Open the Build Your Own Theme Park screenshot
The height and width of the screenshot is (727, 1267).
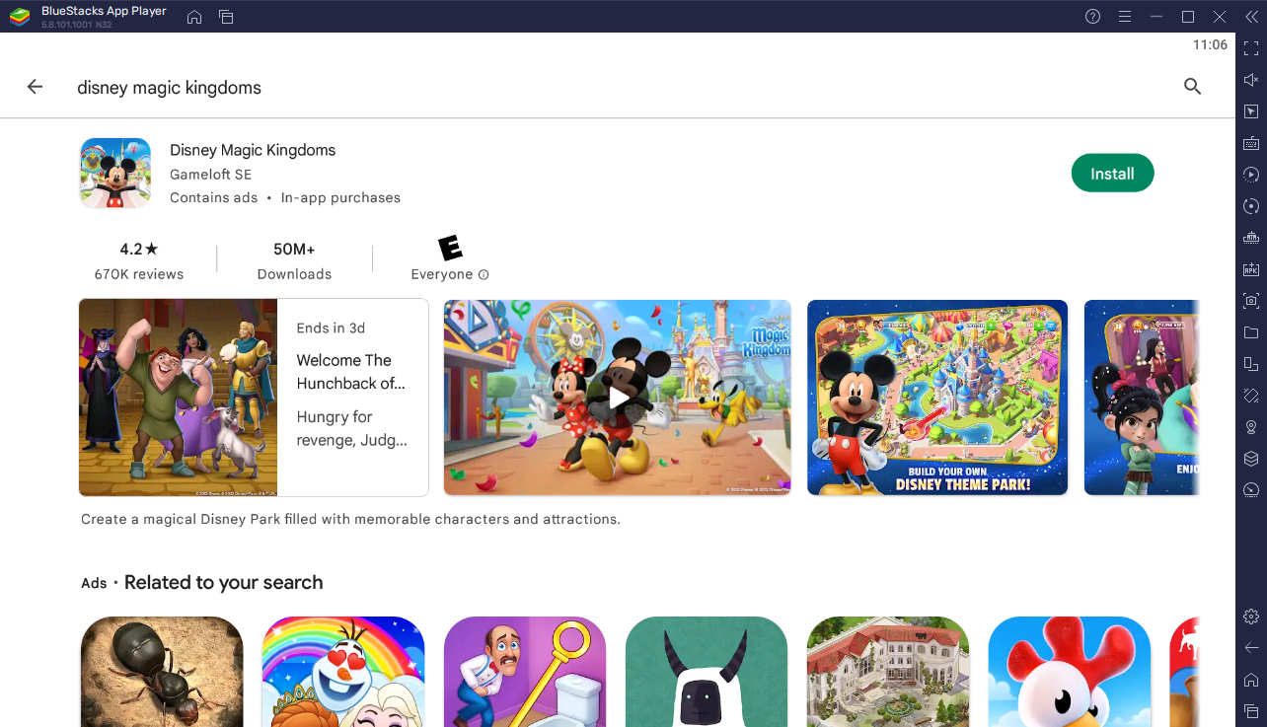coord(937,398)
